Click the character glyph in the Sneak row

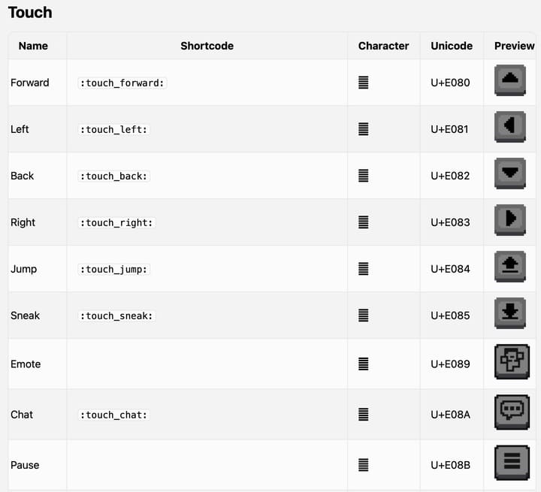coord(364,315)
